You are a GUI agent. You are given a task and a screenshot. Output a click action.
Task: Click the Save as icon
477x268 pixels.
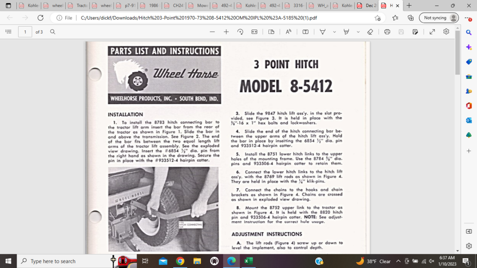(x=415, y=32)
